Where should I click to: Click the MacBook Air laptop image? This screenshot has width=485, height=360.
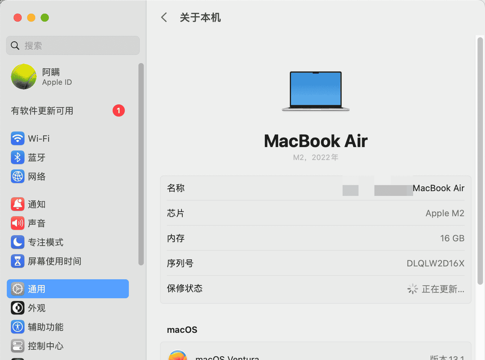click(x=316, y=90)
